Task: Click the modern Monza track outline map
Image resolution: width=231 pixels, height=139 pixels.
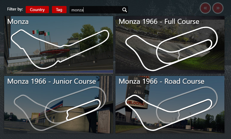Action: pyautogui.click(x=60, y=49)
